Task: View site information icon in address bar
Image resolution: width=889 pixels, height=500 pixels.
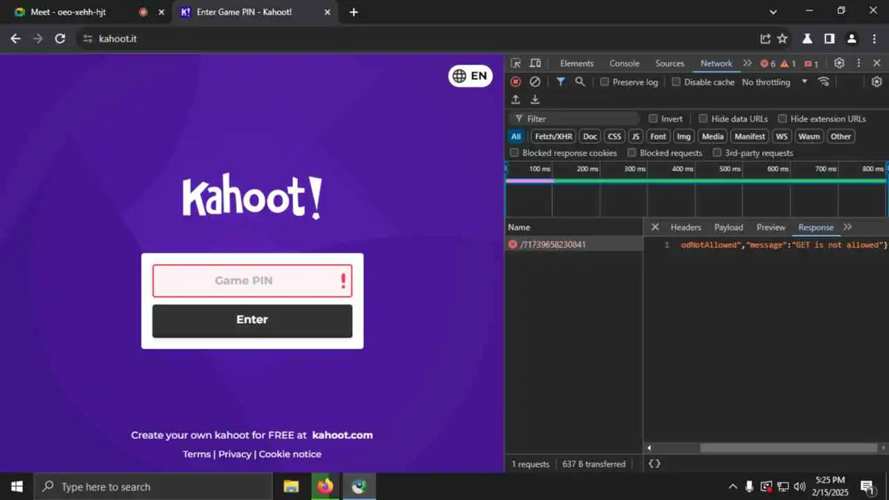Action: coord(88,39)
